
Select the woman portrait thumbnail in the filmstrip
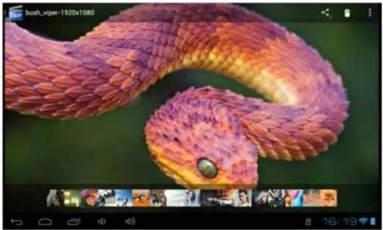[242, 198]
